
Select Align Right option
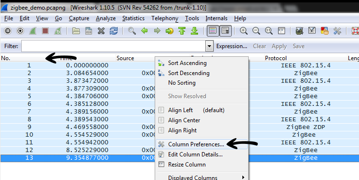coord(201,130)
